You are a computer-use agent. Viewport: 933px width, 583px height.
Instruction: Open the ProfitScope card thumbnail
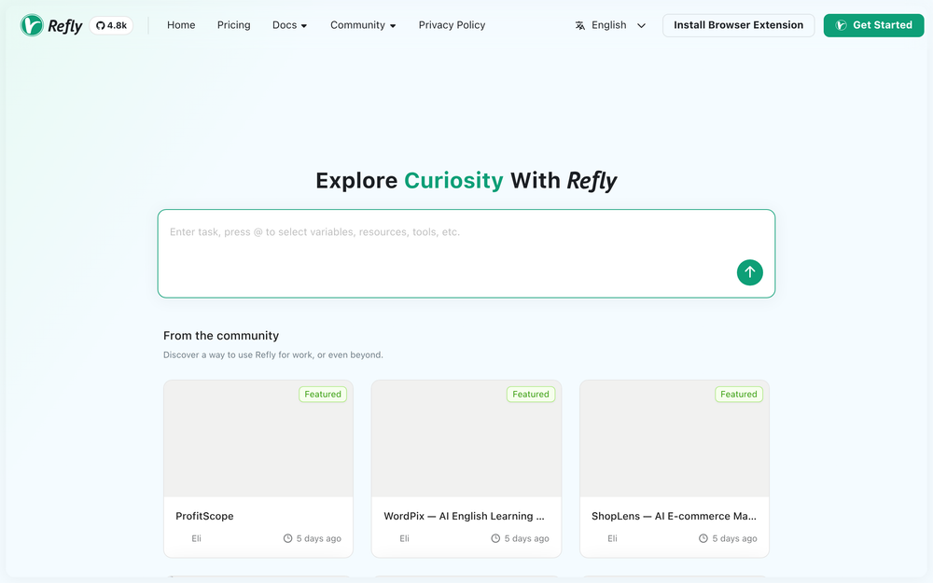pos(258,438)
